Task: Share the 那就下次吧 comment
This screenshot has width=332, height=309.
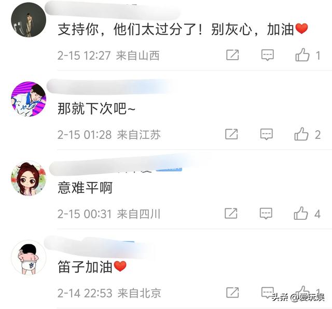Action: point(231,134)
